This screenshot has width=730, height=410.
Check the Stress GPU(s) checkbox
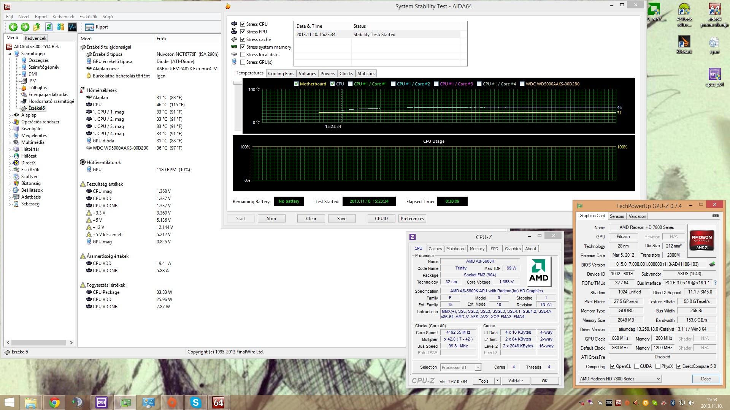[243, 62]
